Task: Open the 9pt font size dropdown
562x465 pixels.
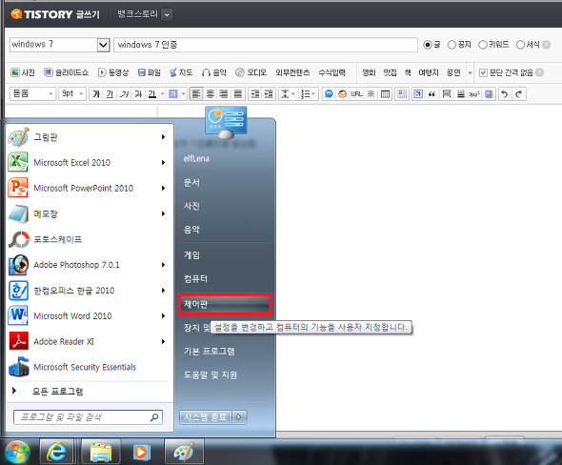Action: [x=72, y=94]
